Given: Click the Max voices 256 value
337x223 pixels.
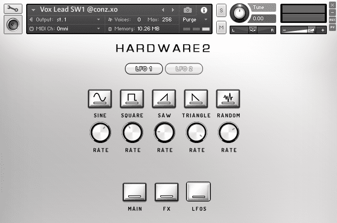Looking at the screenshot, I should point(167,20).
